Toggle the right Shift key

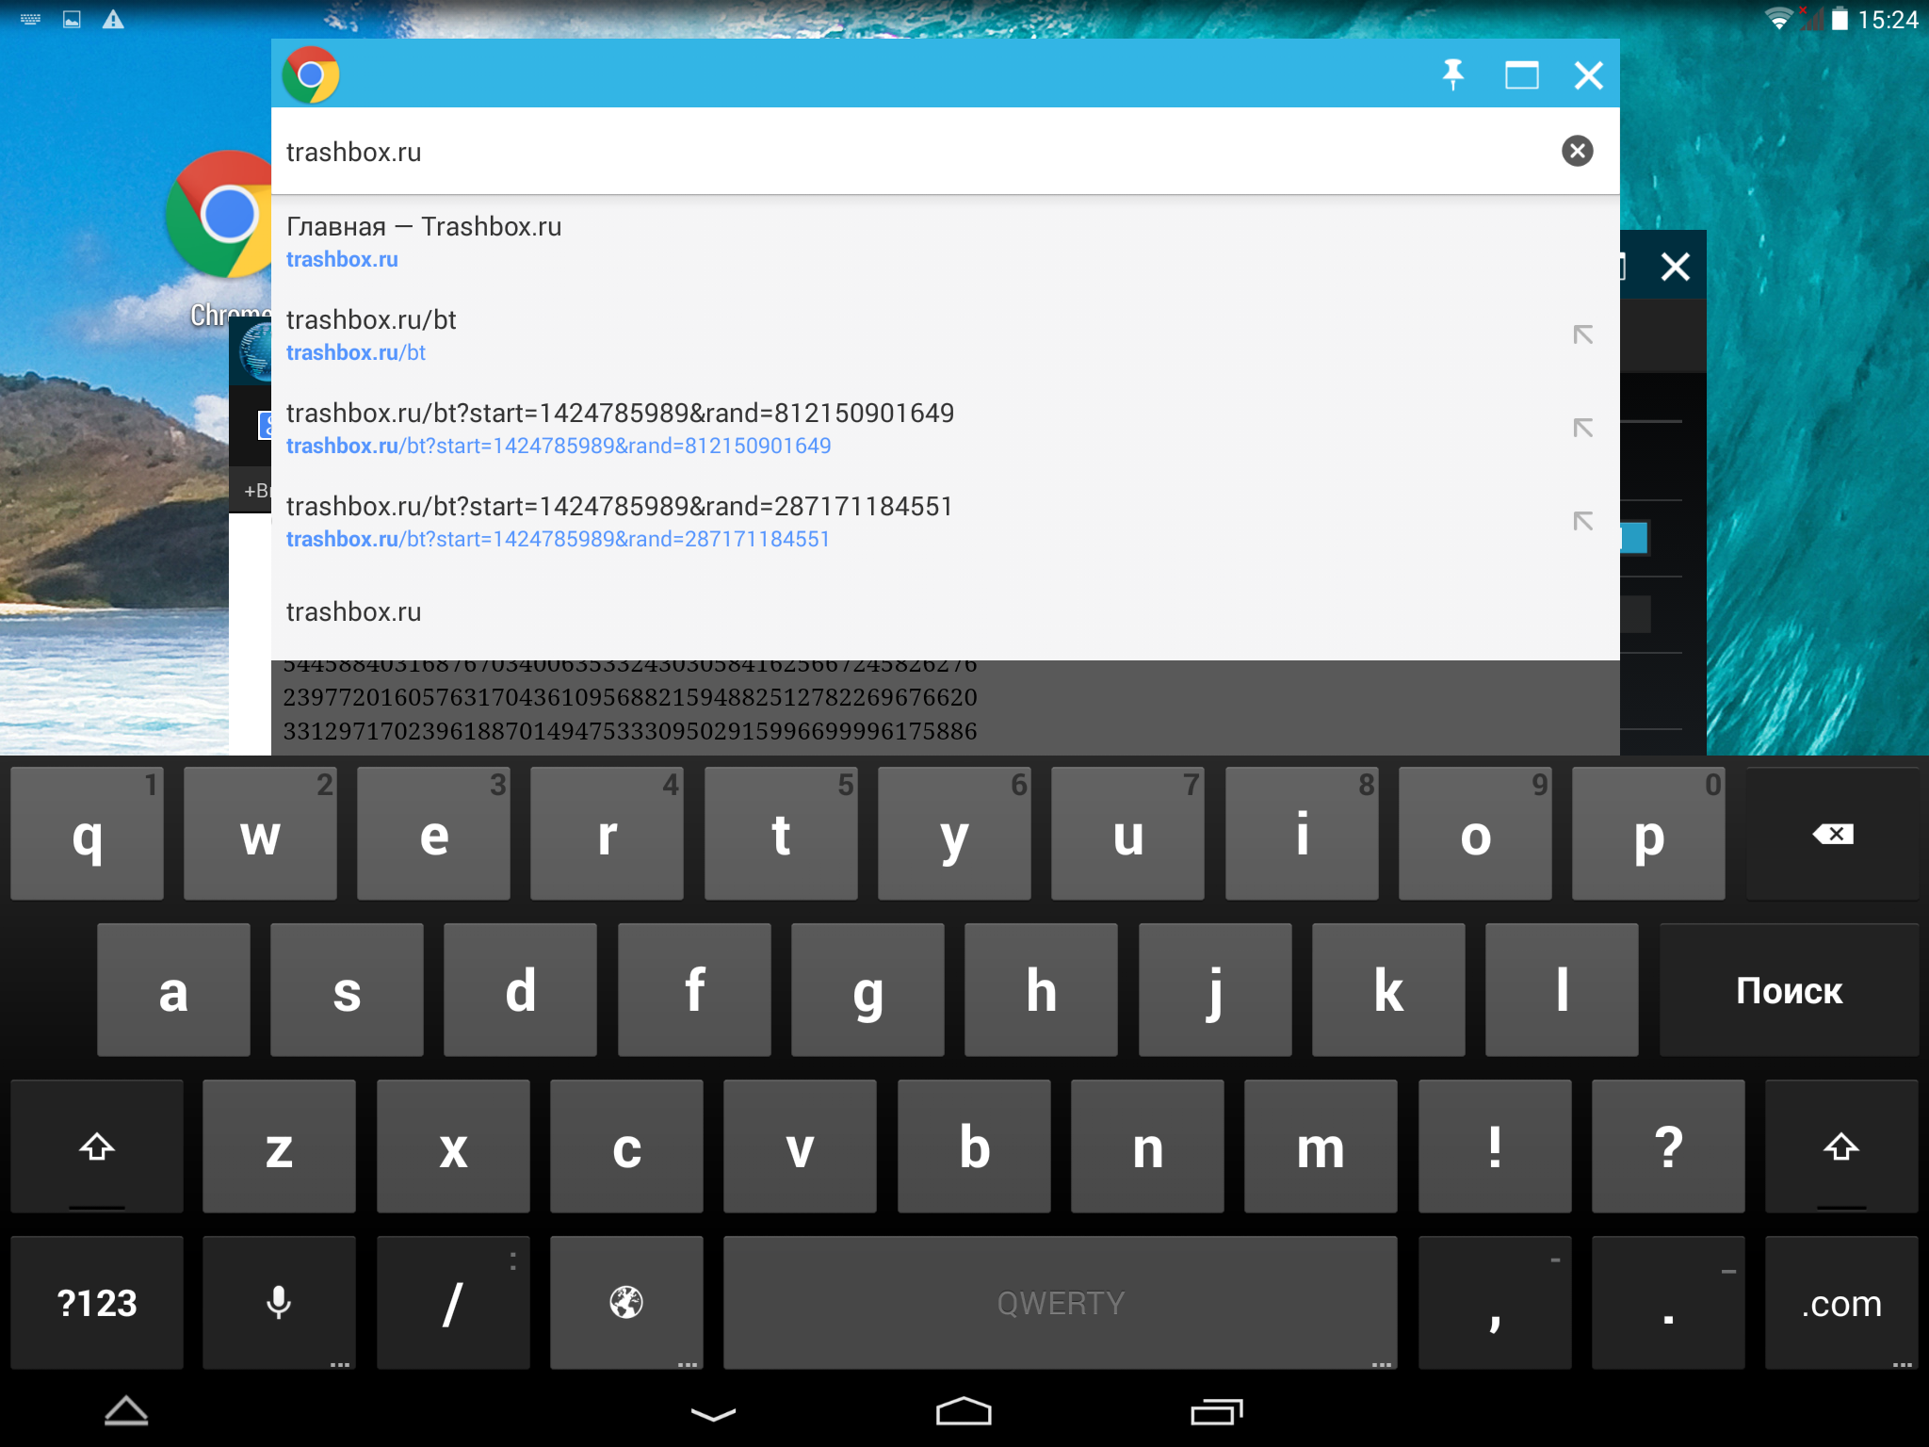(1840, 1146)
